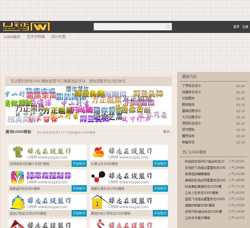Open 蓝色飞鸟组合星星标志LOGO popular template
This screenshot has width=250, height=228.
tap(205, 199)
